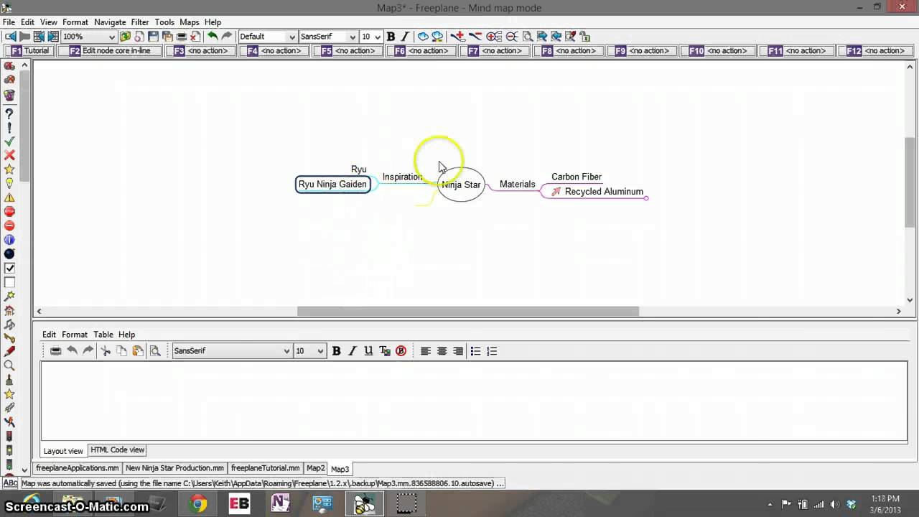Click F2 Edit node core in-line button
The image size is (919, 517).
tap(109, 51)
